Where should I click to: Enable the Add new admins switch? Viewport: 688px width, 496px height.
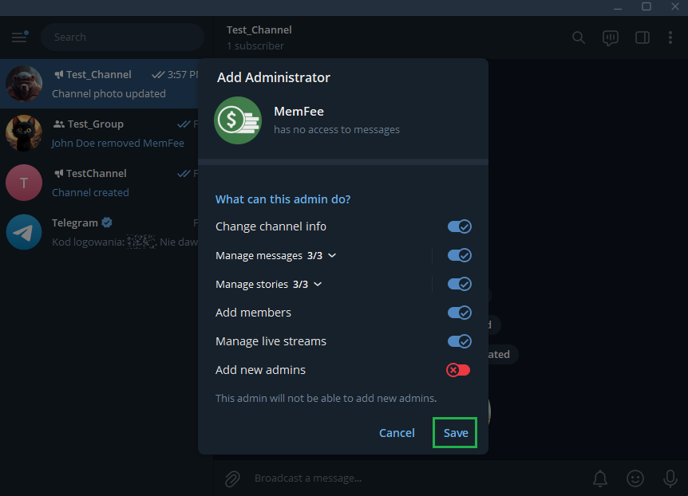458,370
